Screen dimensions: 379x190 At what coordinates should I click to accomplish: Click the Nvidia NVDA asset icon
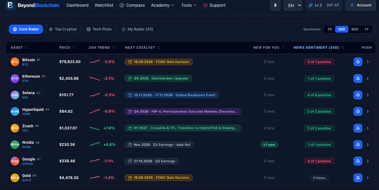pos(15,145)
